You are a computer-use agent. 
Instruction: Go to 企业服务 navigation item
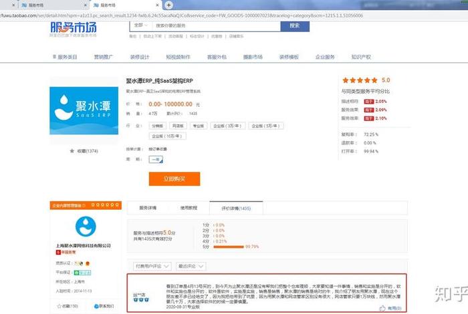click(x=325, y=57)
